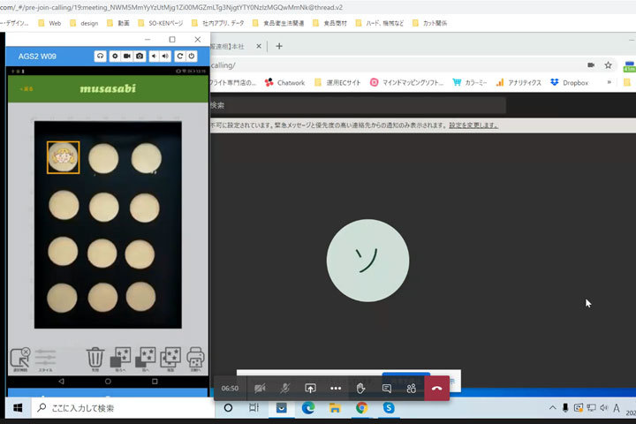Viewport: 636px width, 424px height.
Task: Open share screen tray in Teams call bar
Action: coord(310,389)
